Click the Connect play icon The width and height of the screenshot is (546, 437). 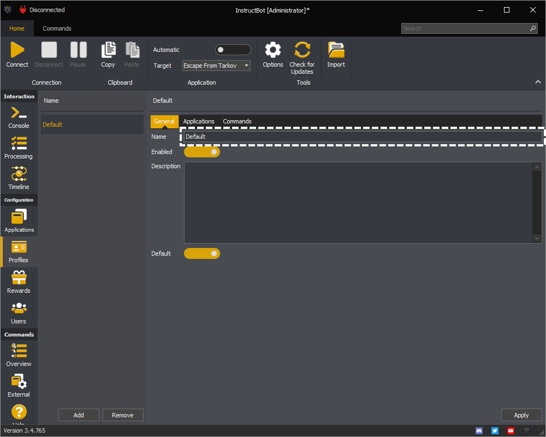point(17,50)
